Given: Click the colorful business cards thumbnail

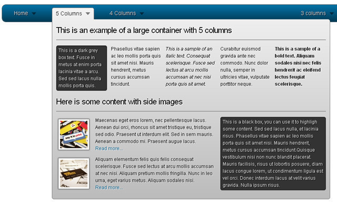Looking at the screenshot, I should [x=74, y=134].
